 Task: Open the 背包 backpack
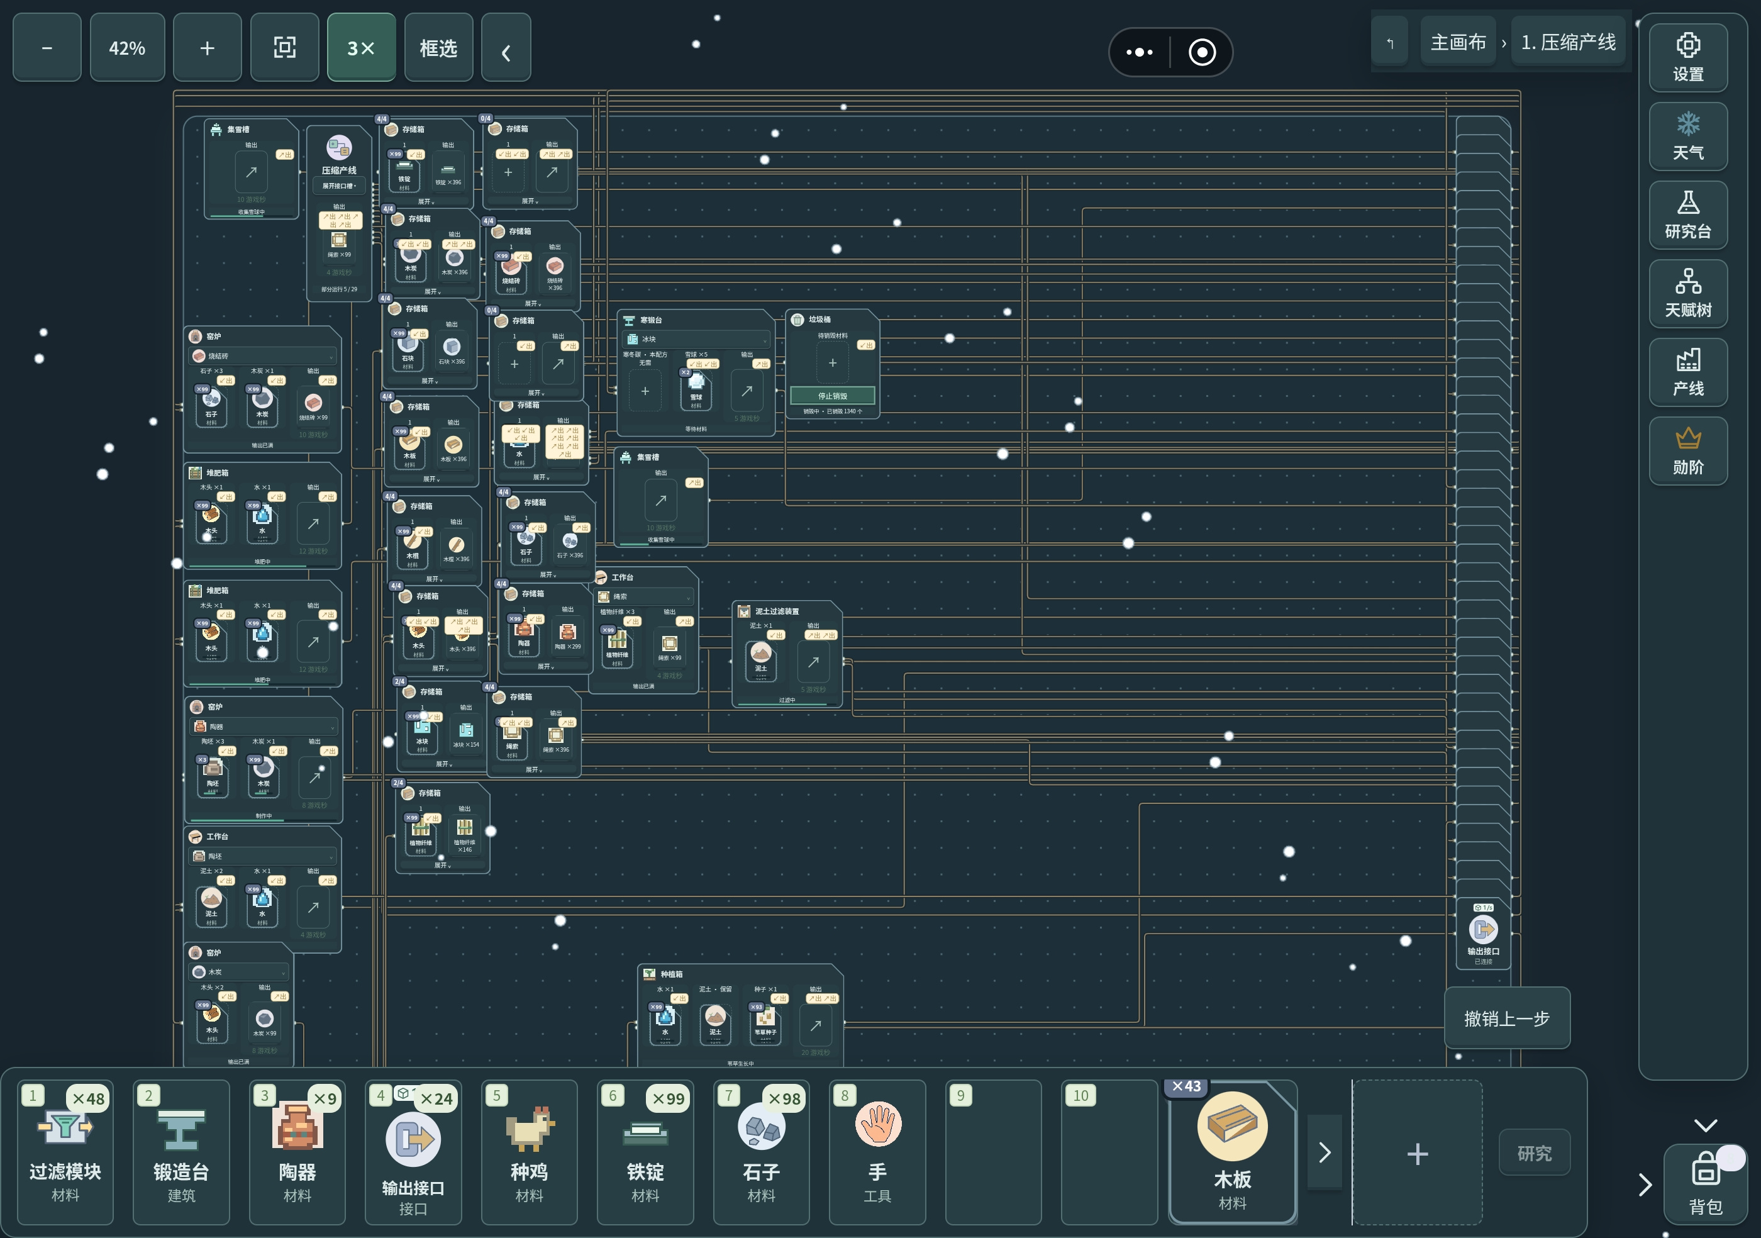click(1704, 1185)
